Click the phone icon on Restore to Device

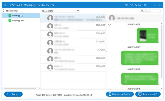click(110, 94)
